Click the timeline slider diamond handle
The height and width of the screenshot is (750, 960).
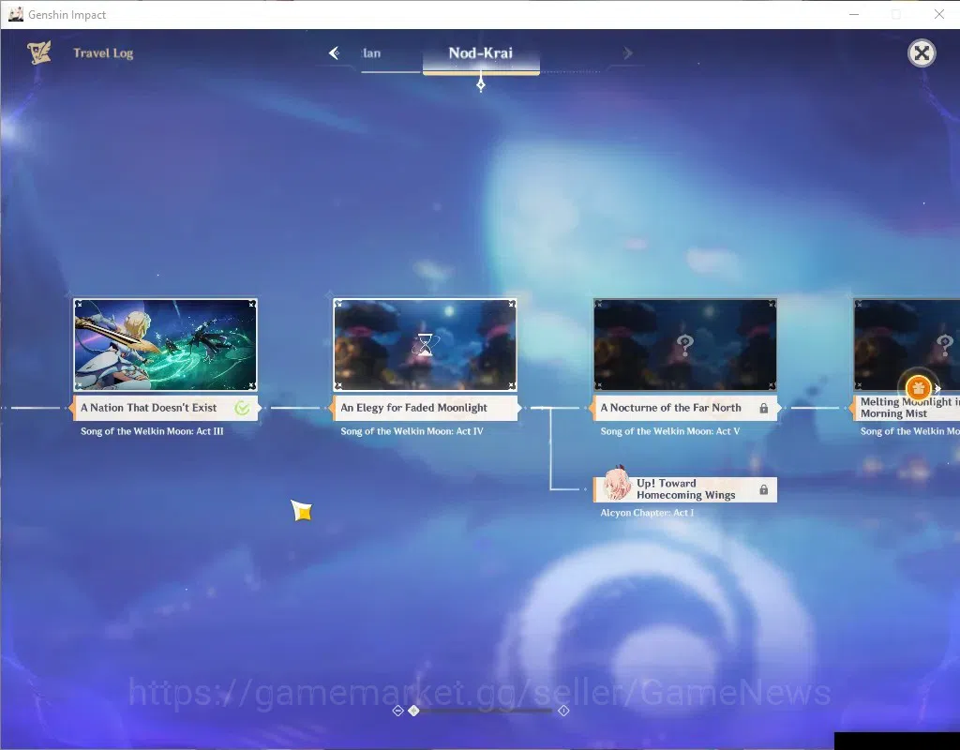[x=413, y=711]
